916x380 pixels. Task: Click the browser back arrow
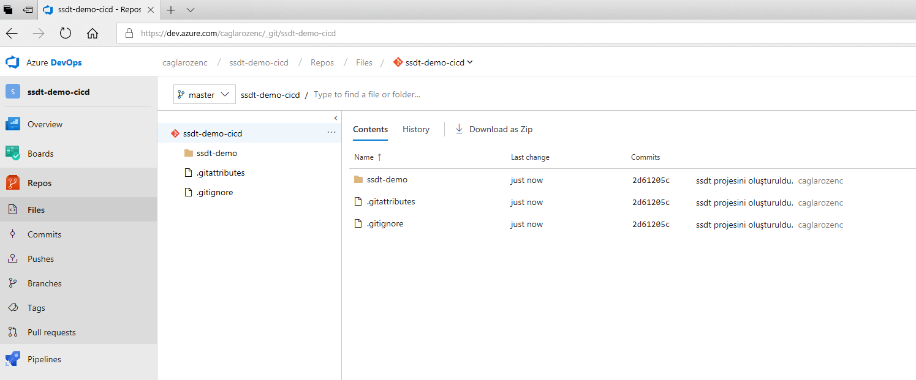tap(12, 34)
